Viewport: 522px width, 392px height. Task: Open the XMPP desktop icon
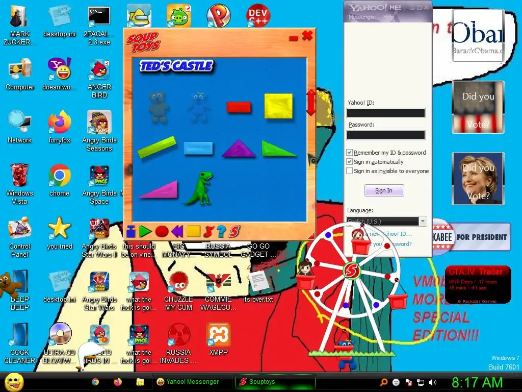218,339
